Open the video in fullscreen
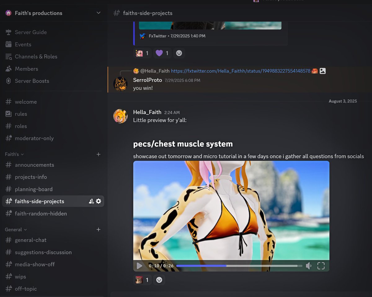Viewport: 372px width, 297px height. pyautogui.click(x=321, y=266)
